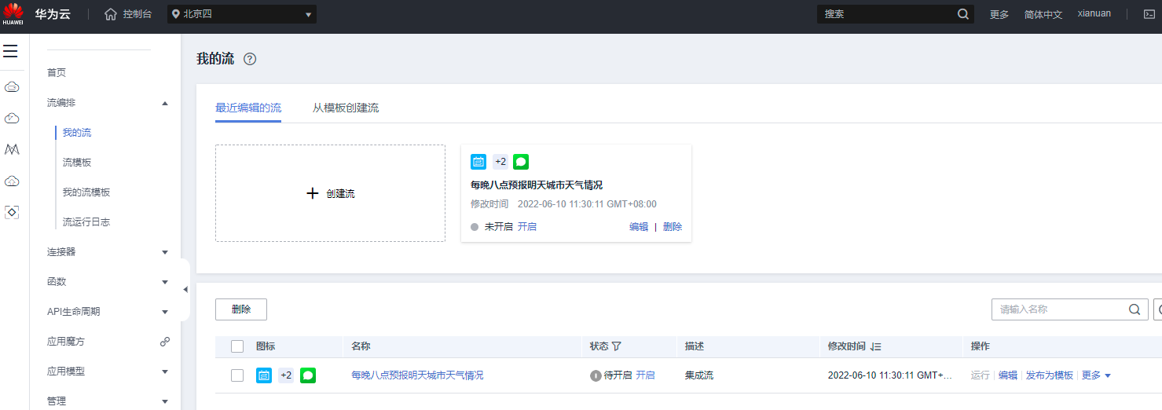This screenshot has width=1162, height=410.
Task: Click the blue calendar icon in table row
Action: coord(264,375)
